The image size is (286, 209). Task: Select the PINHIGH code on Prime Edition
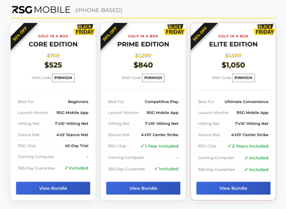[x=153, y=78]
